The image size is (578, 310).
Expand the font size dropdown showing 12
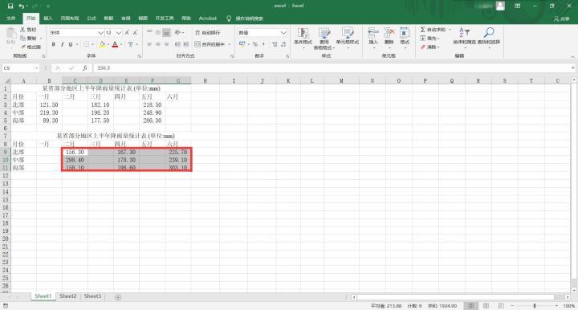click(119, 33)
